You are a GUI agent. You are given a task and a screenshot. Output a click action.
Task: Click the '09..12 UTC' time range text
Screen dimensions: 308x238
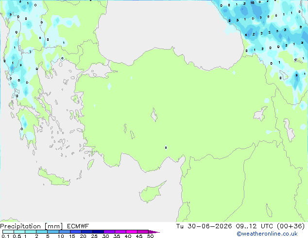255,226
